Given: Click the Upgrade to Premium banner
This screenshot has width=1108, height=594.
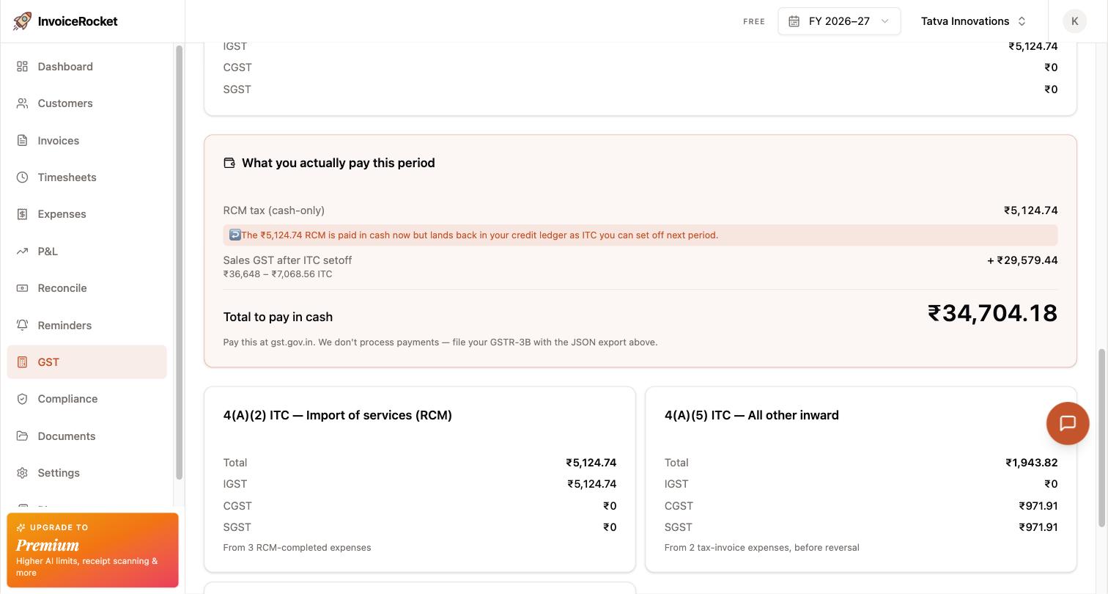Looking at the screenshot, I should (92, 550).
